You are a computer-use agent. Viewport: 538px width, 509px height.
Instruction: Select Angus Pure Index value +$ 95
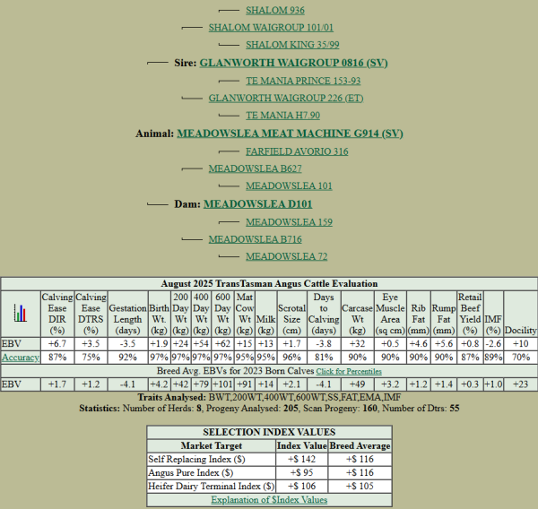click(x=301, y=473)
